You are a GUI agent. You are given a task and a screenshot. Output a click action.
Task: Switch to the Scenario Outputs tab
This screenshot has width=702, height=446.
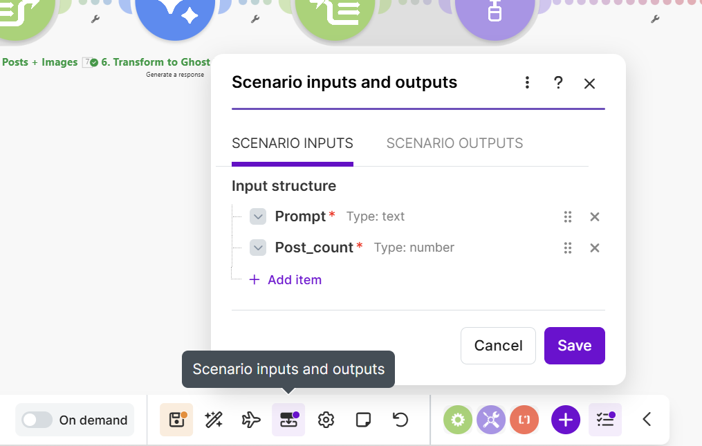(x=454, y=144)
